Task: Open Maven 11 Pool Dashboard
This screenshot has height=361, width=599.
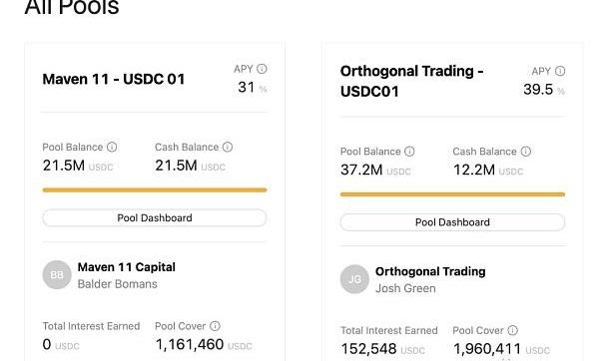Action: coord(155,218)
